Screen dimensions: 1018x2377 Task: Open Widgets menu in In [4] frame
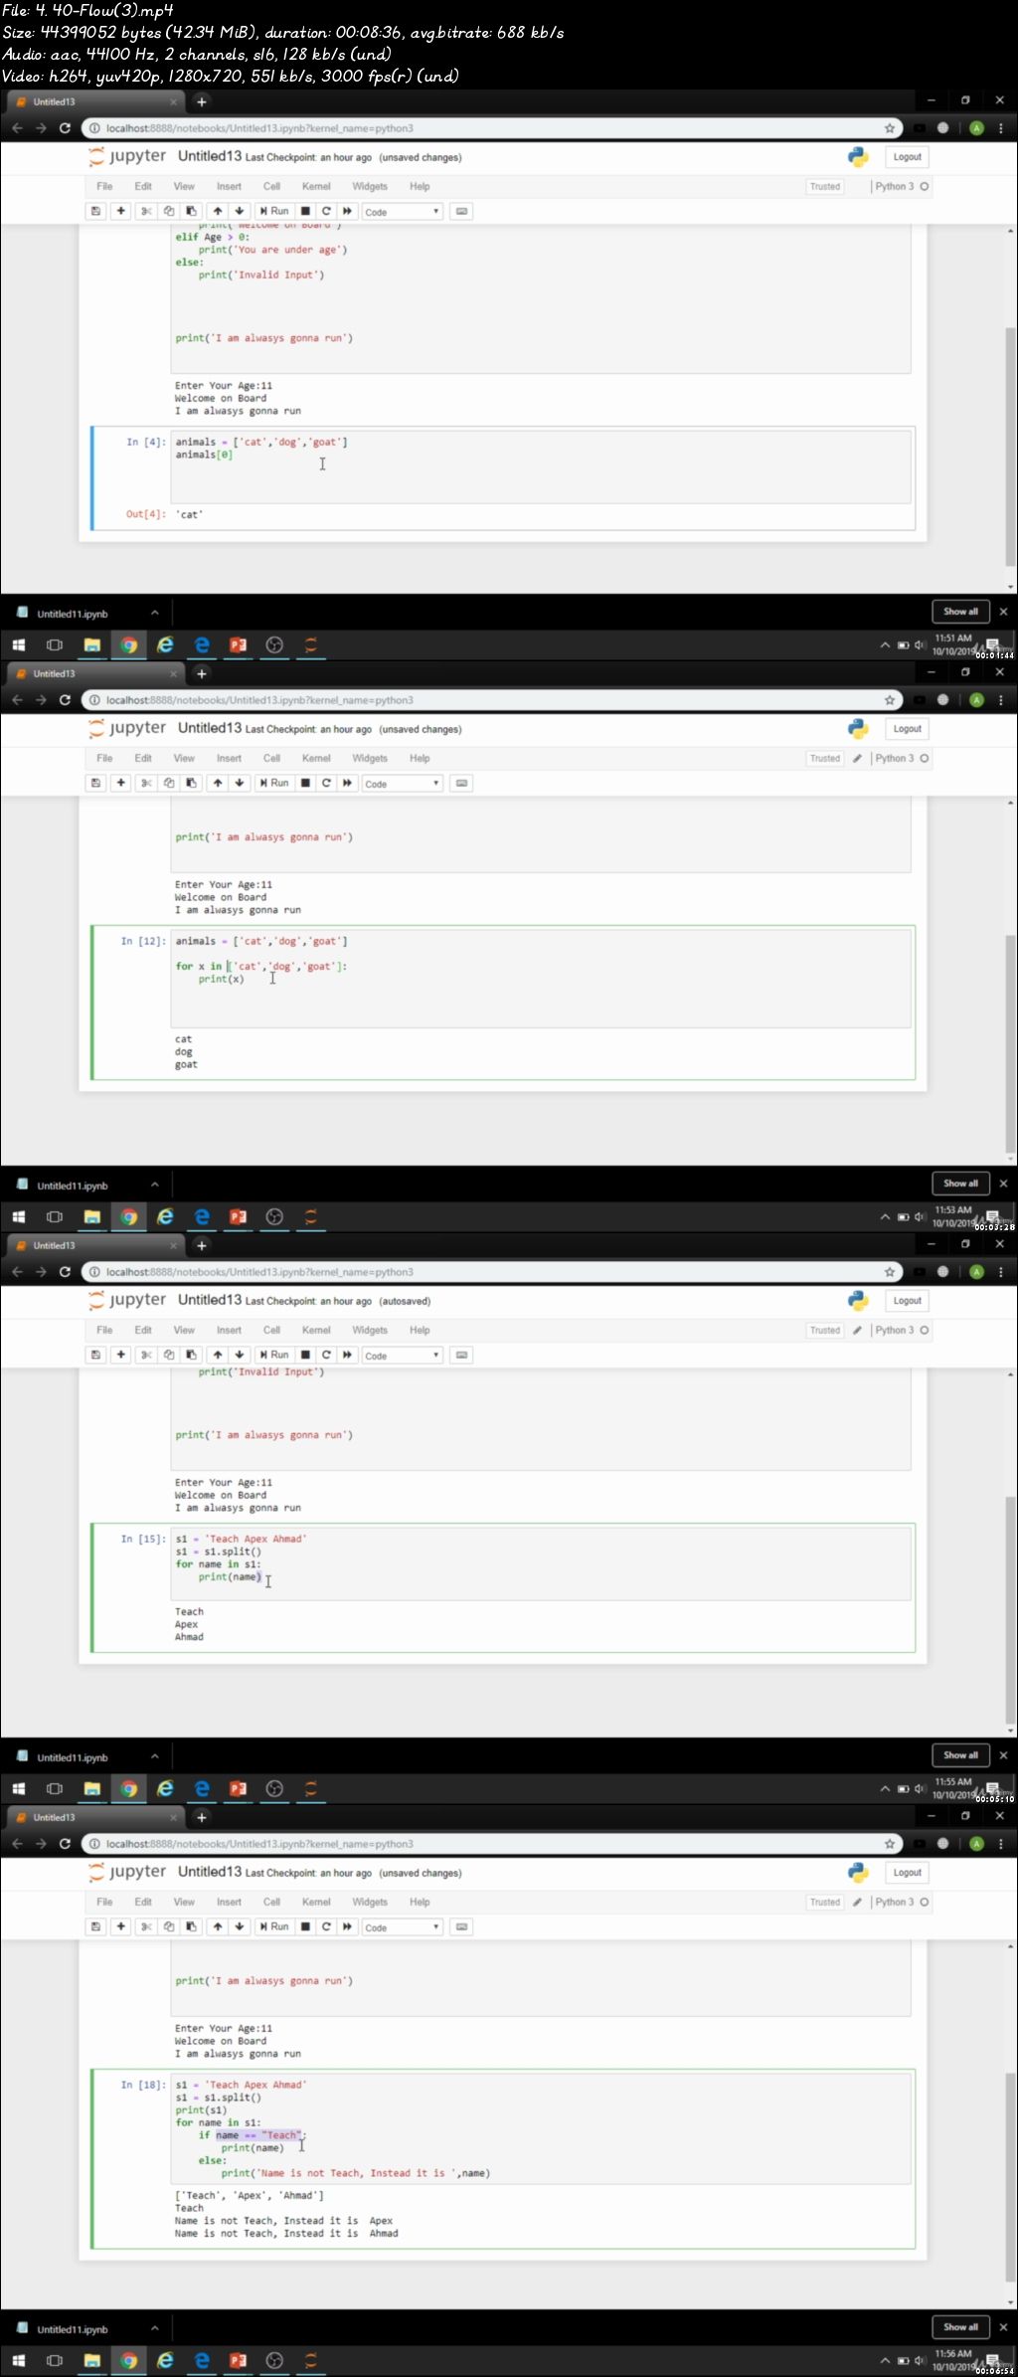click(370, 186)
